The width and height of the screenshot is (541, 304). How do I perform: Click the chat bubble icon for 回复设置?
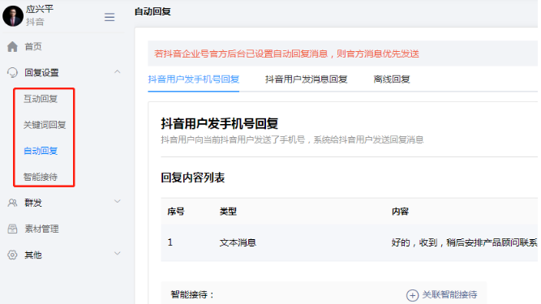click(x=12, y=72)
